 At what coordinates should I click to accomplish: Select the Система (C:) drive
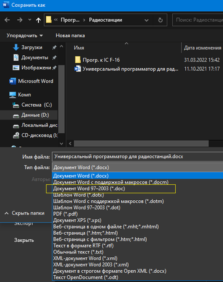point(37,105)
